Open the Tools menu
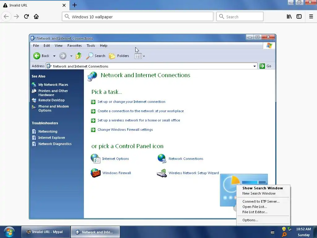 tap(91, 46)
